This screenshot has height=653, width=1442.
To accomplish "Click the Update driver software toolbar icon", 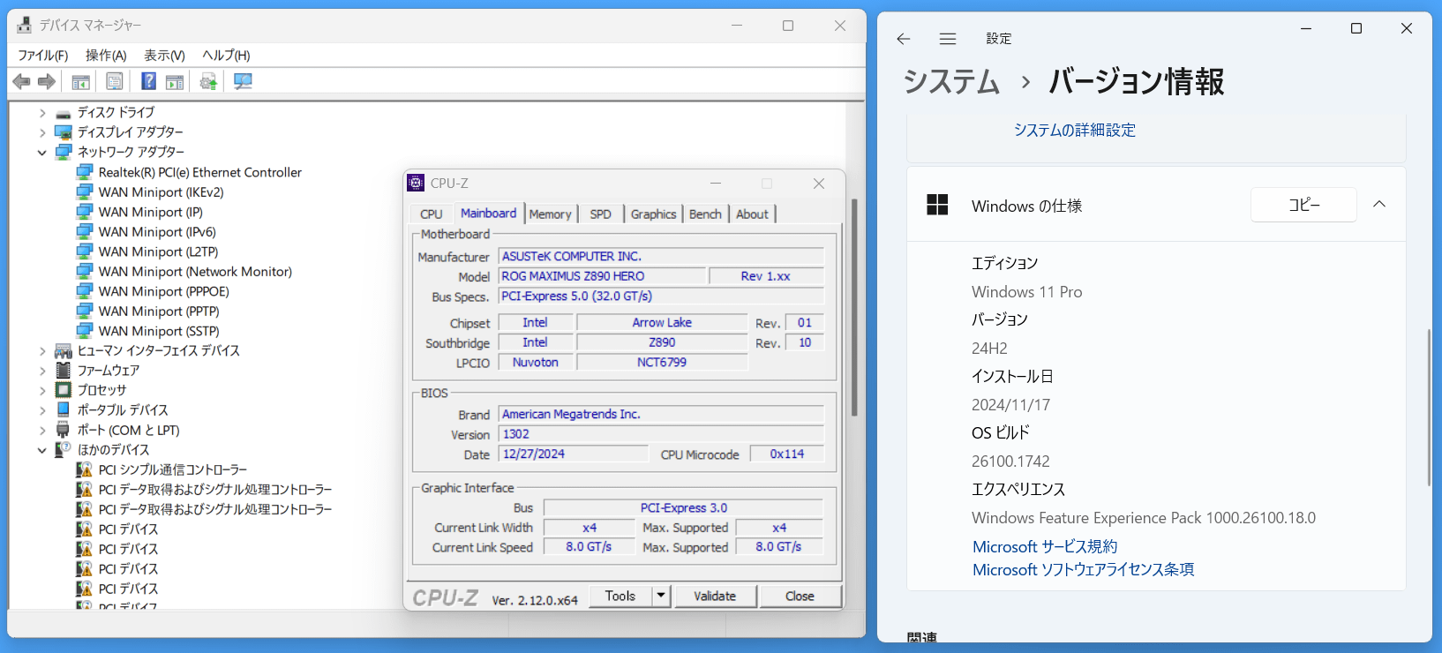I will click(x=208, y=82).
